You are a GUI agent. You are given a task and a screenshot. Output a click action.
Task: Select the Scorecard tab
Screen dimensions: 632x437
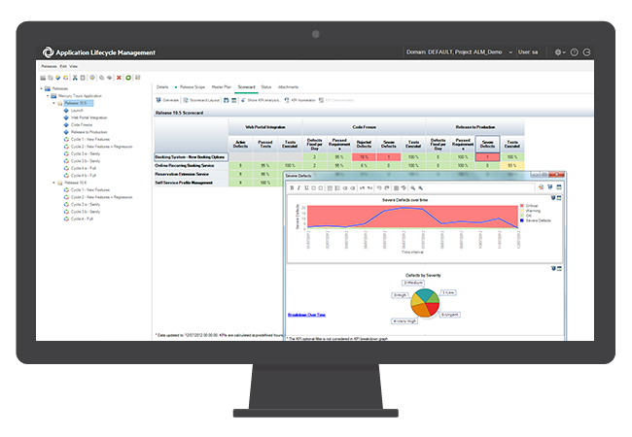(246, 87)
